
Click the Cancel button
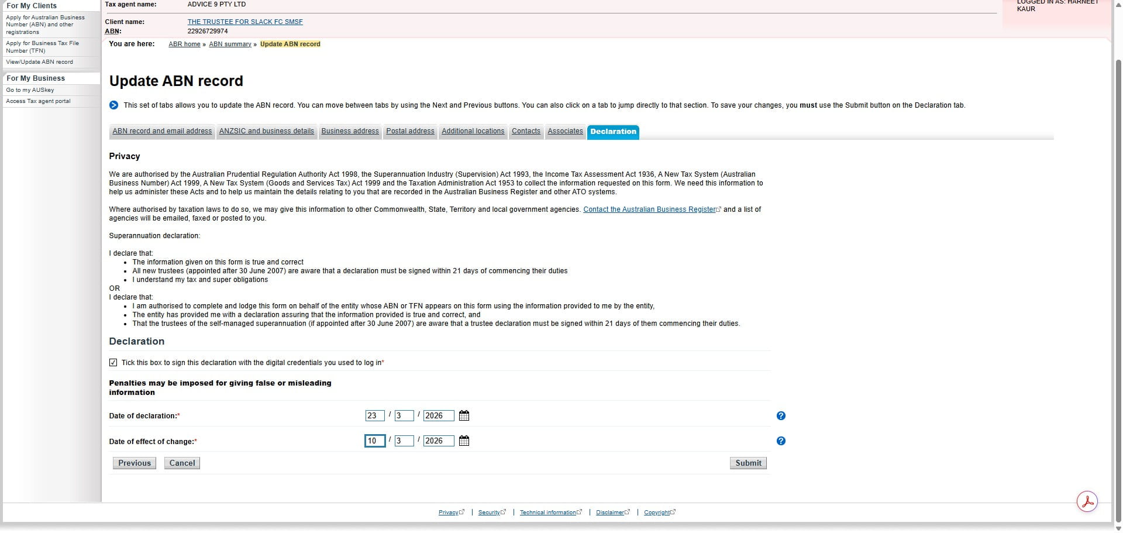[182, 463]
